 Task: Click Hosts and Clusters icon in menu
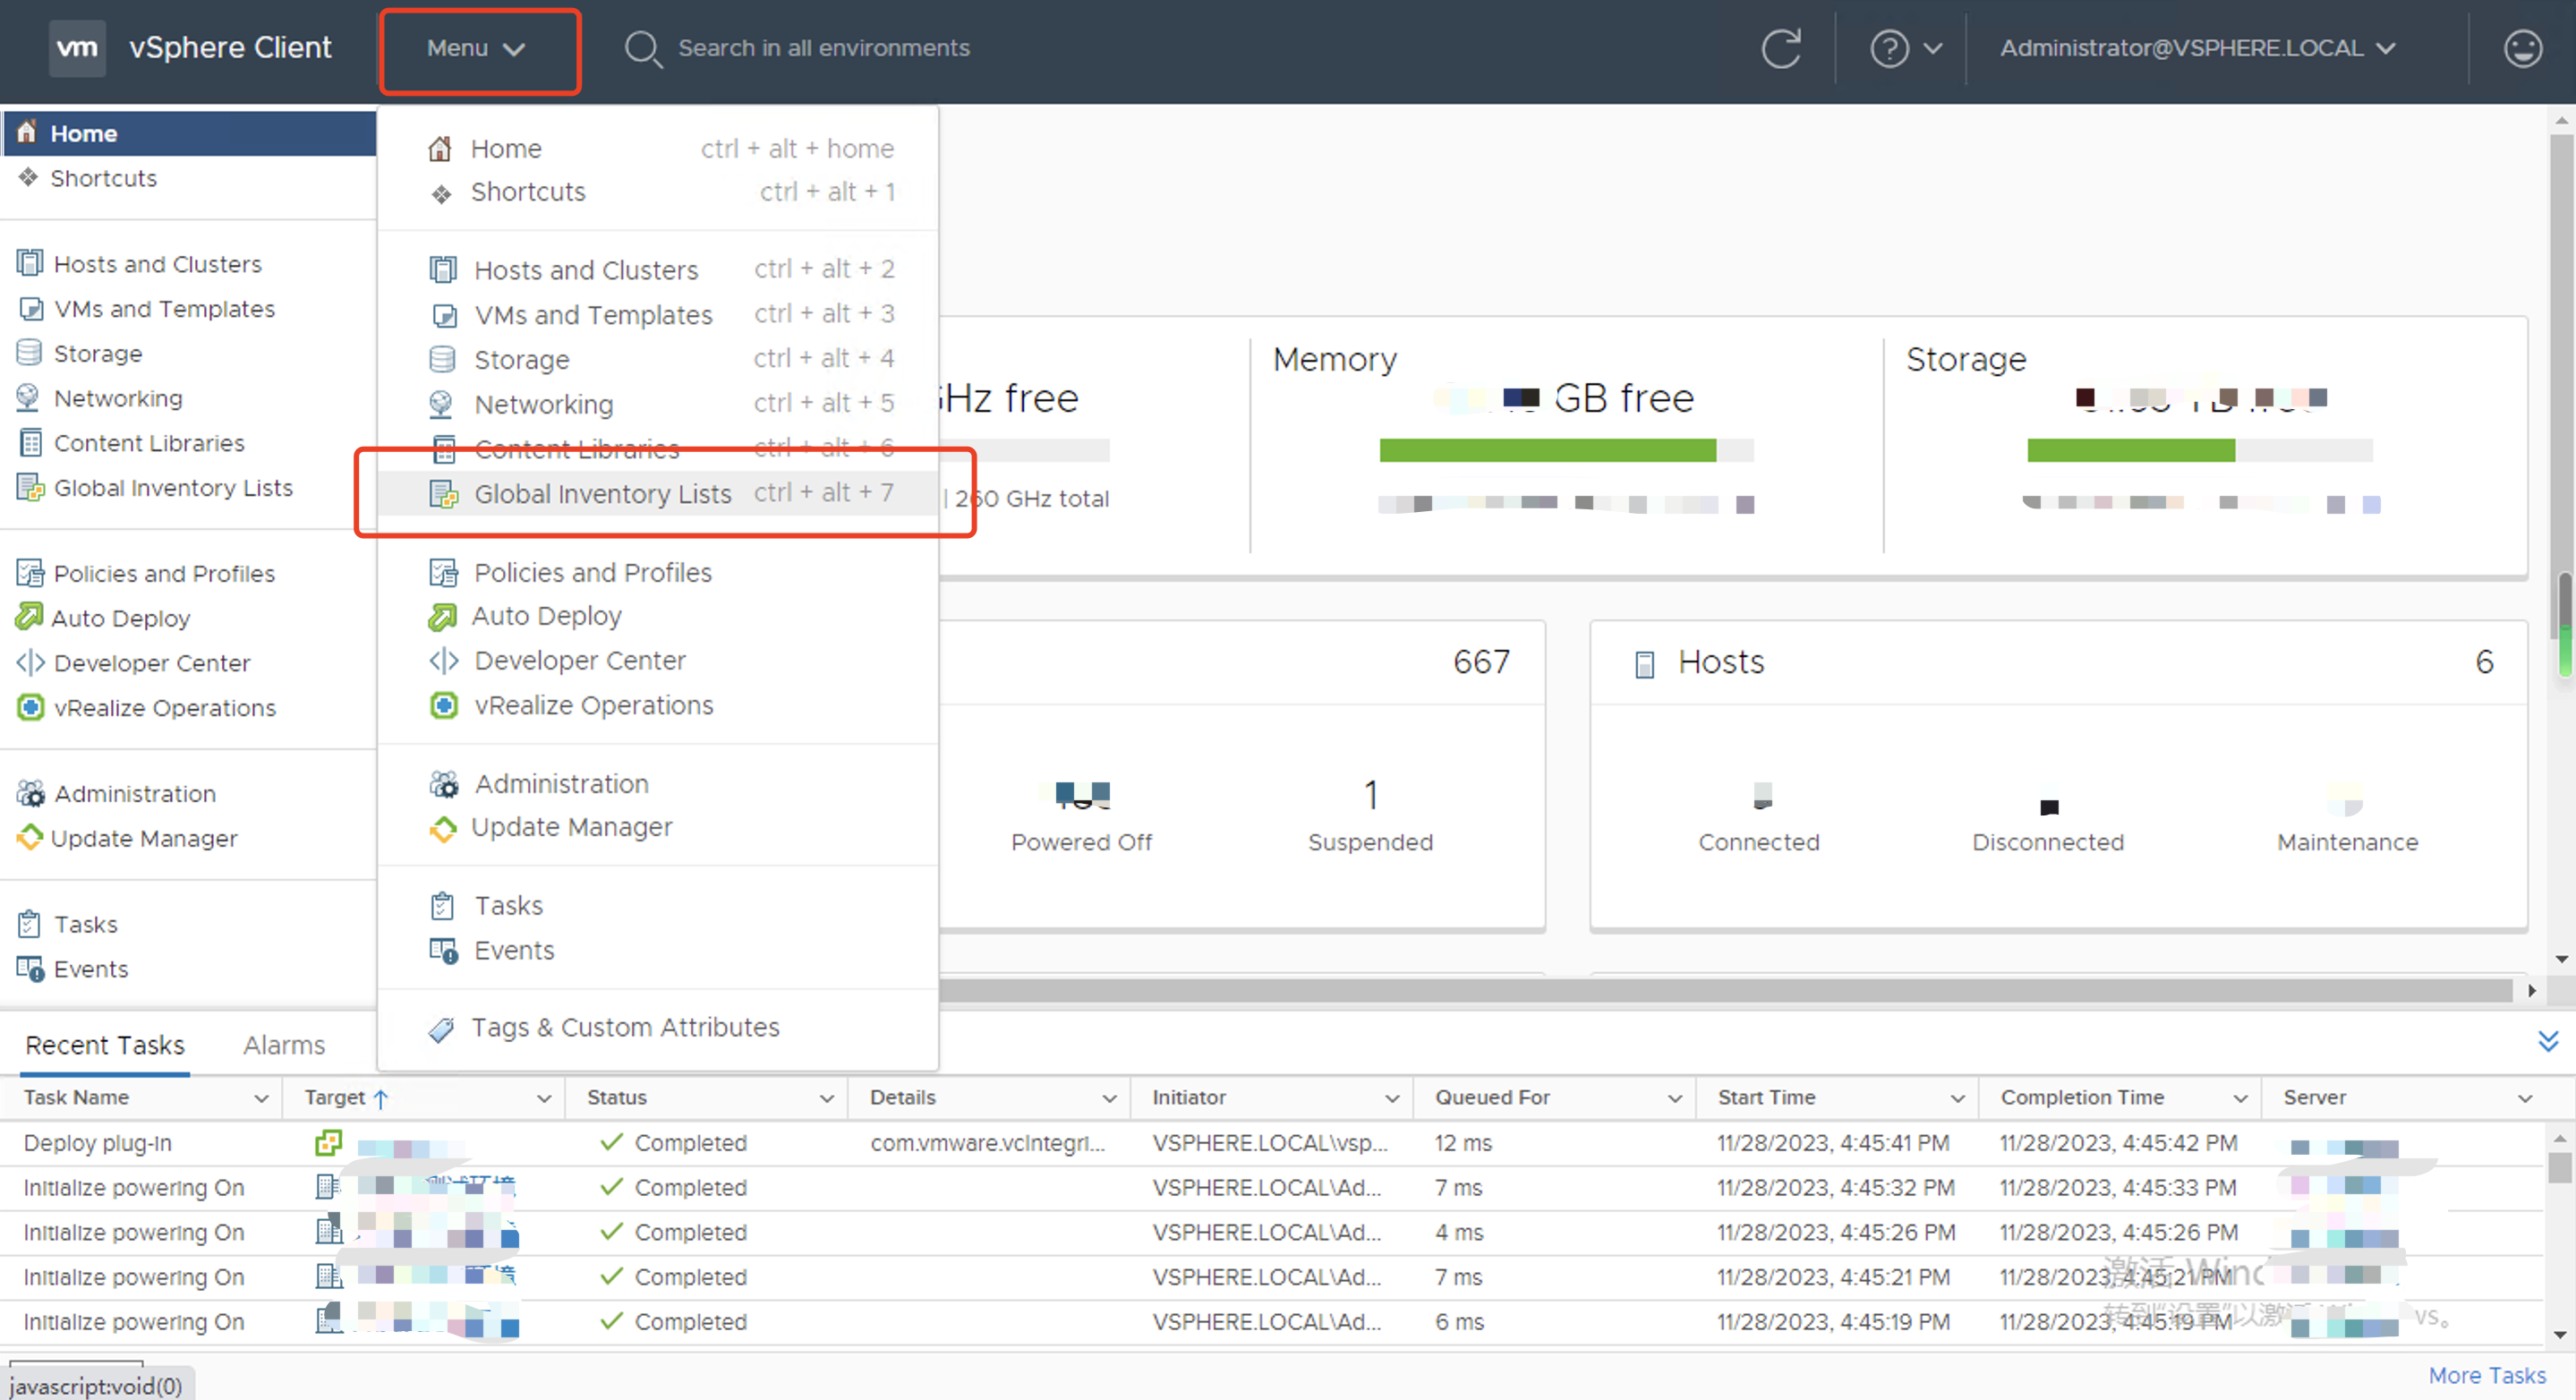(x=442, y=270)
